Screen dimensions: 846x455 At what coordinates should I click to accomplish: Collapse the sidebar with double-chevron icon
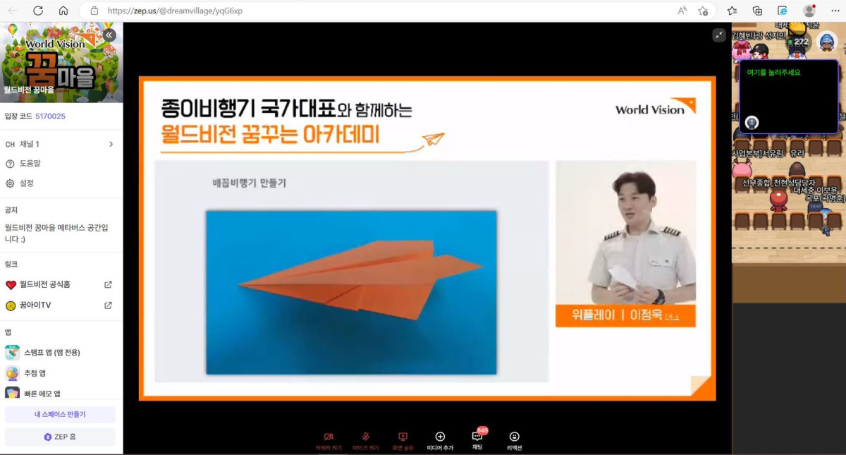(109, 35)
